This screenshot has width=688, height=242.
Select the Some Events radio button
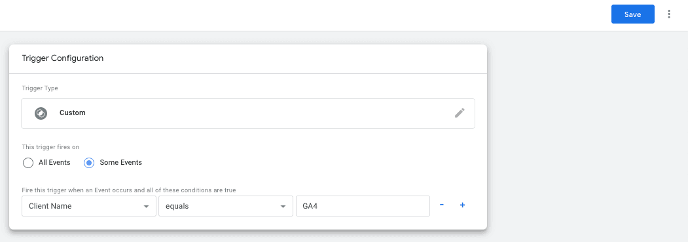[x=89, y=163]
